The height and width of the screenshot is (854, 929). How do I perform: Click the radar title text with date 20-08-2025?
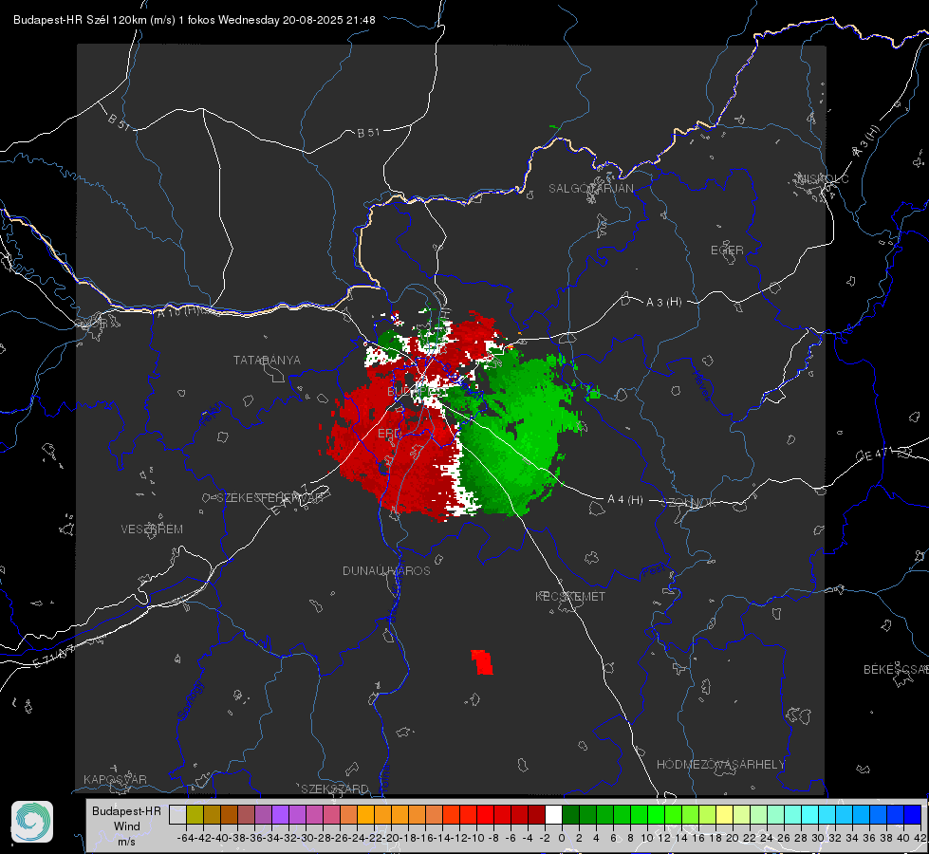[x=195, y=20]
